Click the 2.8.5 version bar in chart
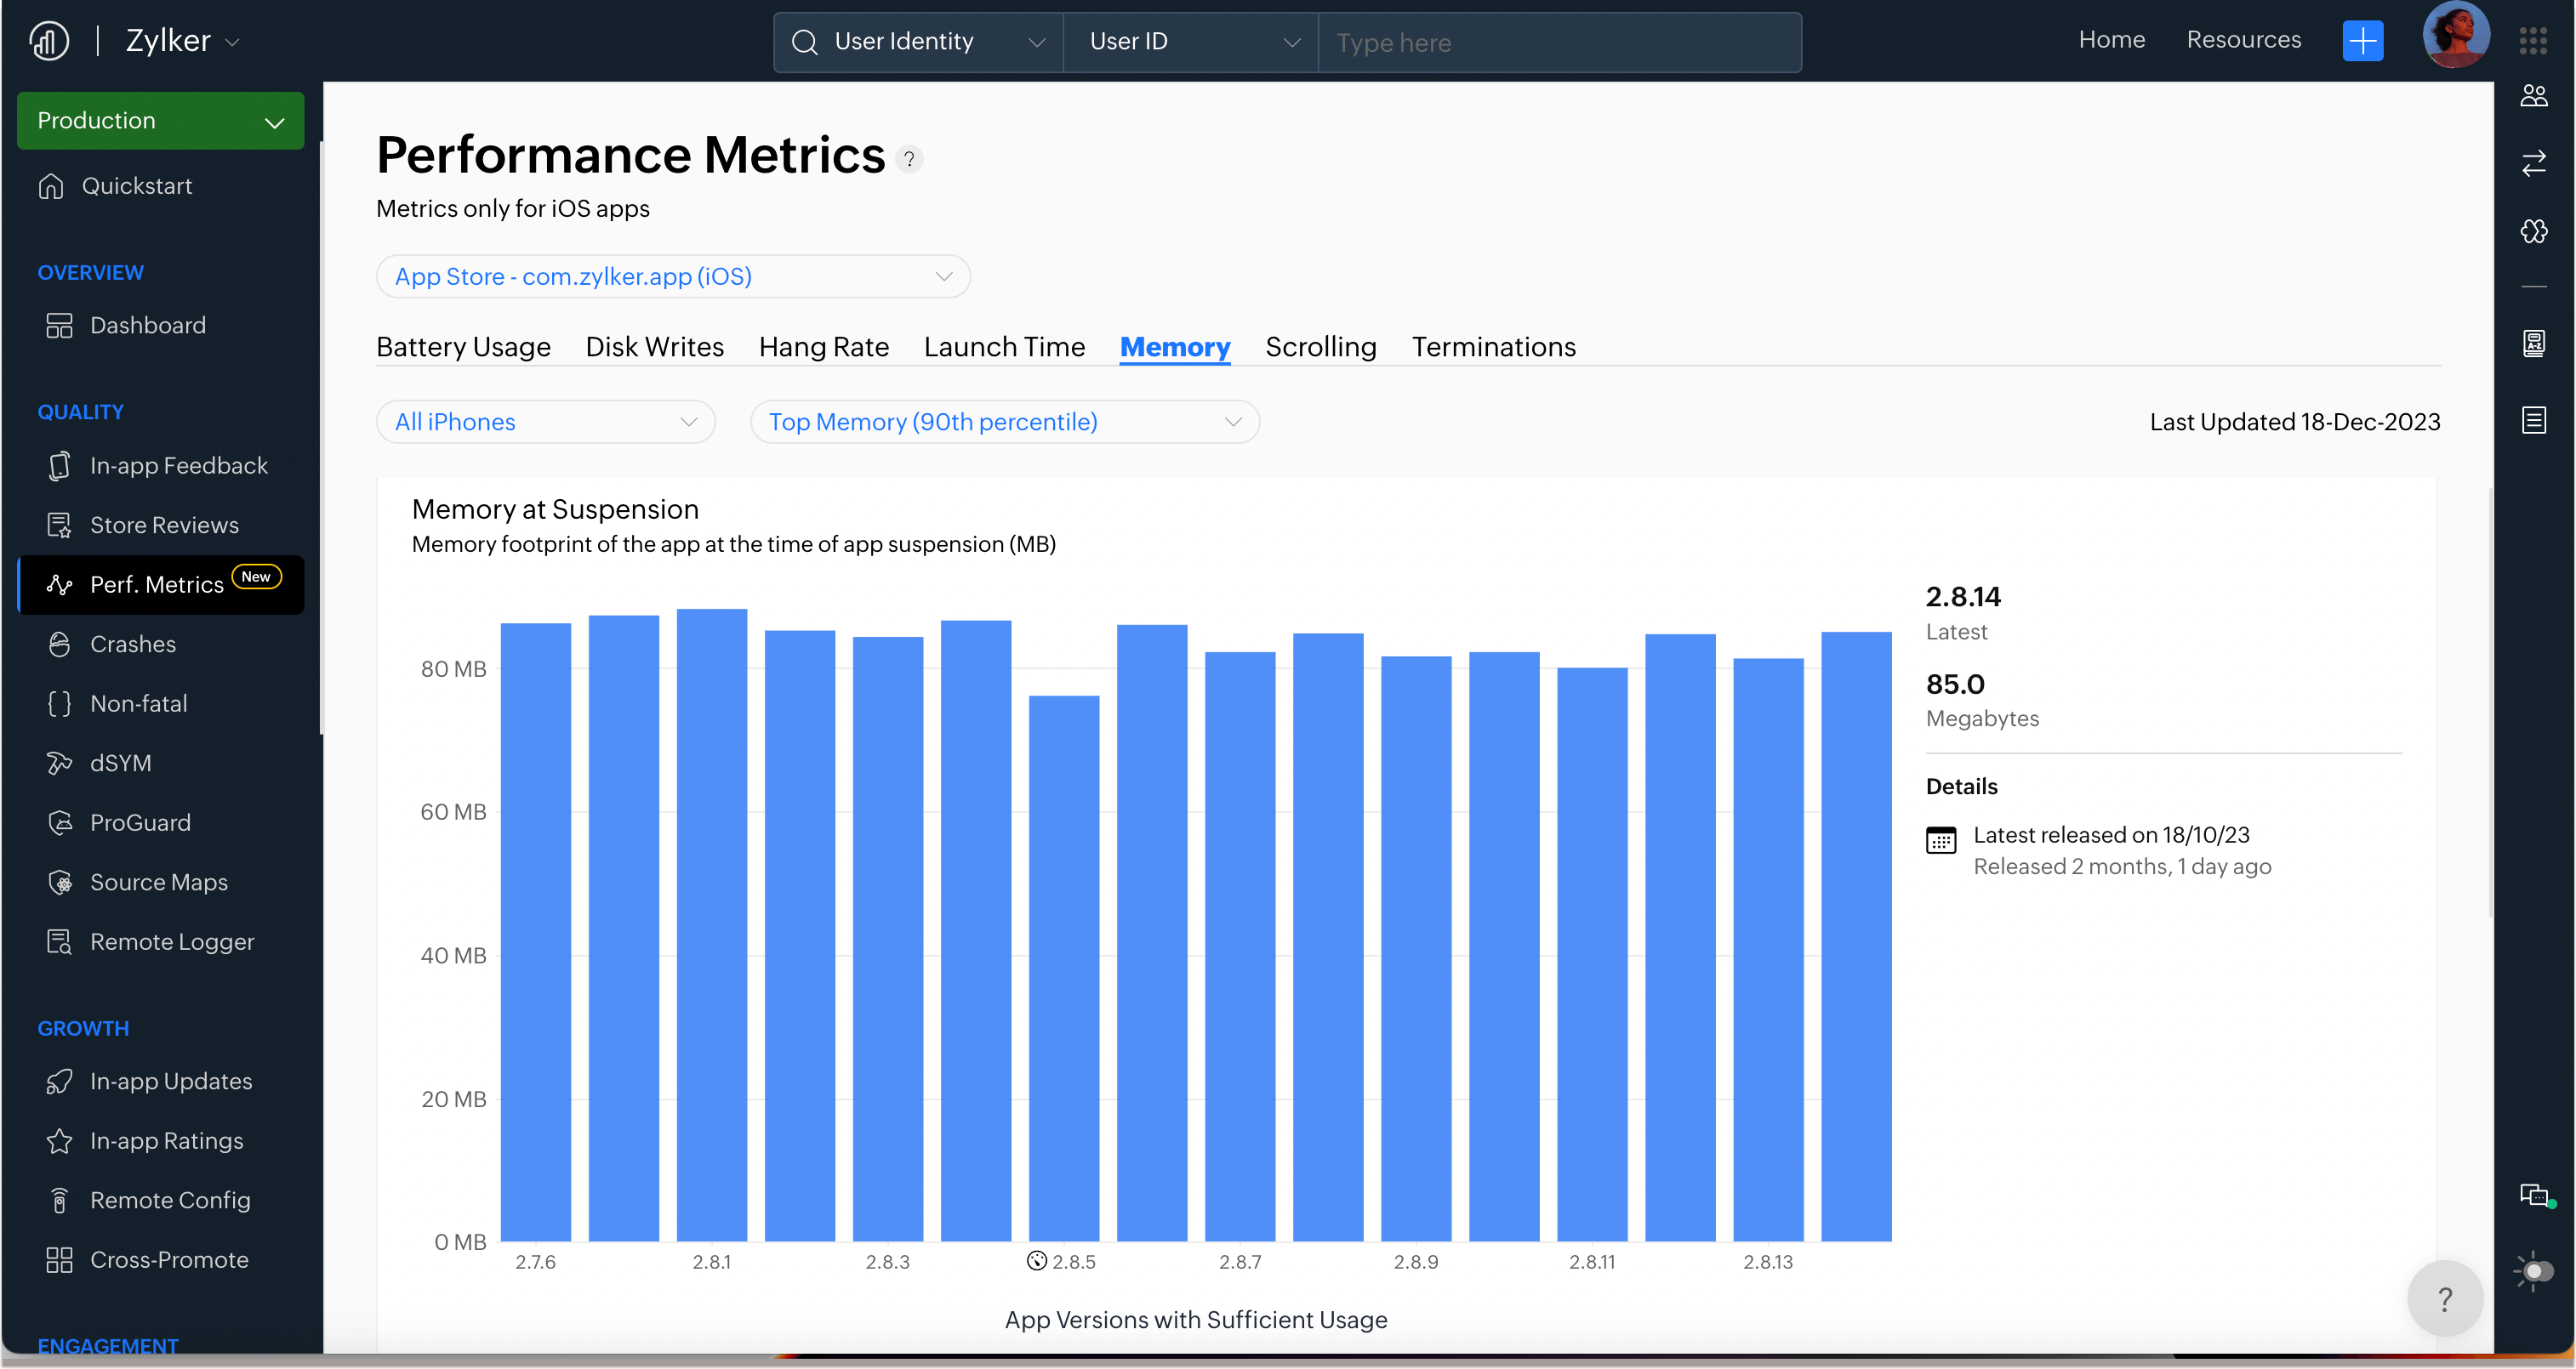 (1063, 968)
